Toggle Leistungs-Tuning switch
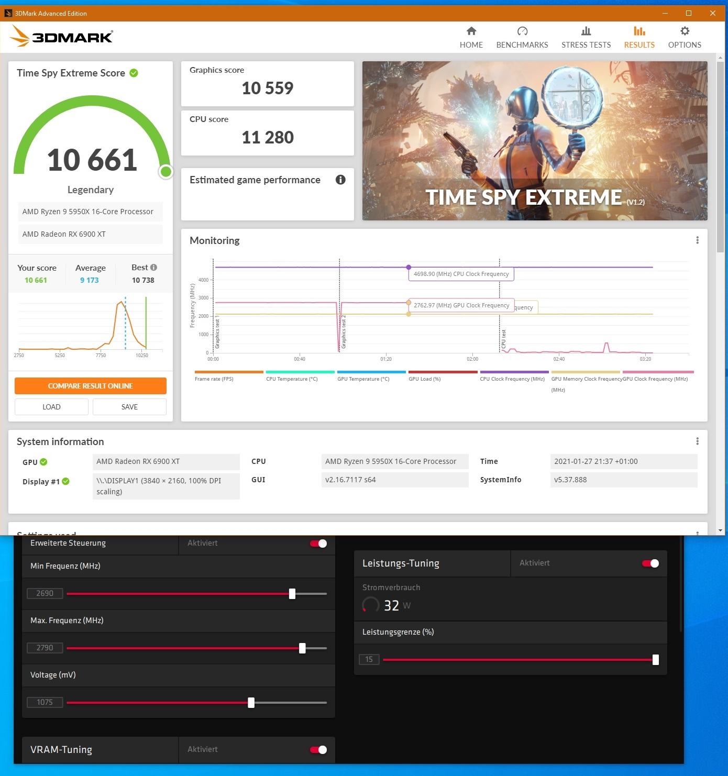This screenshot has width=728, height=776. coord(650,563)
